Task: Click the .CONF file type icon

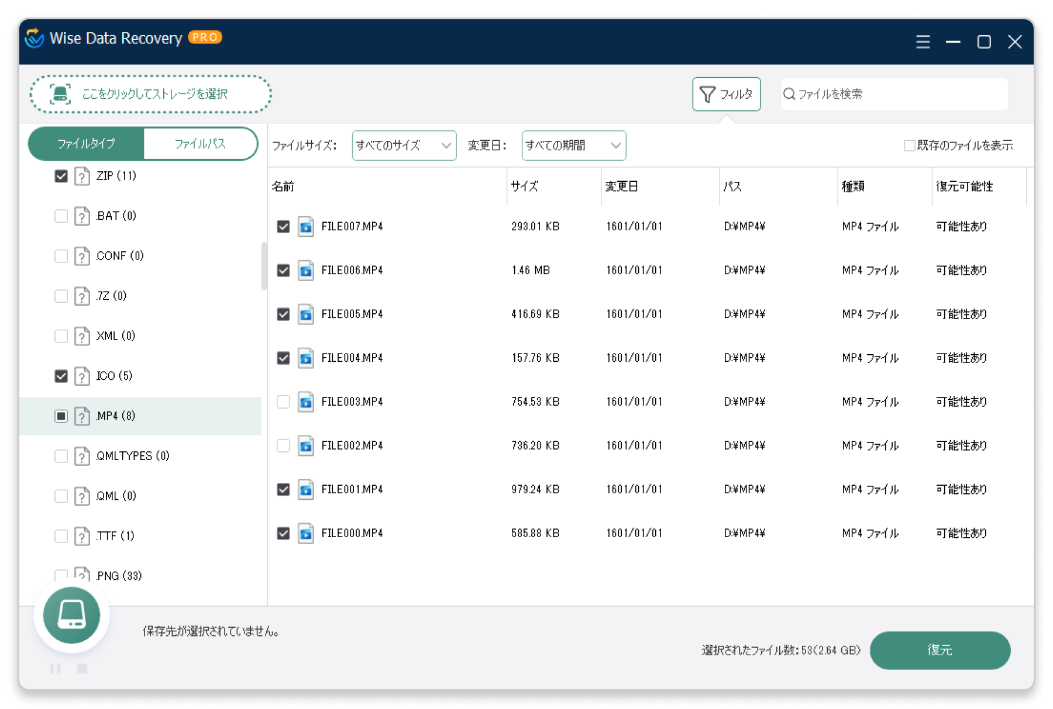Action: [82, 256]
